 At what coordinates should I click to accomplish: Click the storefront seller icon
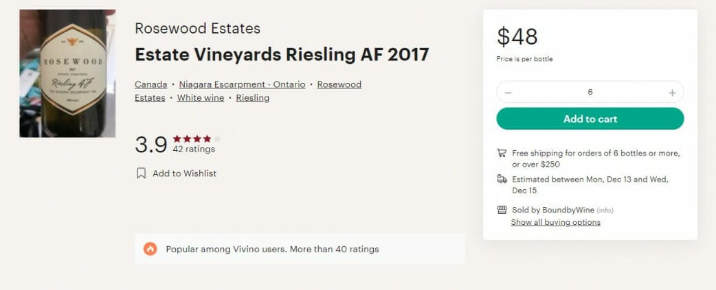[502, 210]
